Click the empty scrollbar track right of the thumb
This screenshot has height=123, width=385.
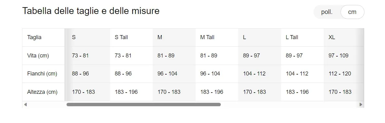[289, 105]
